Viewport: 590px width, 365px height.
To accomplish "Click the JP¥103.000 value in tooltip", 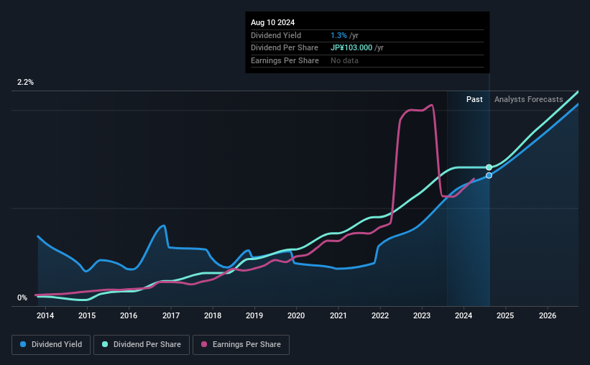I will pyautogui.click(x=351, y=48).
